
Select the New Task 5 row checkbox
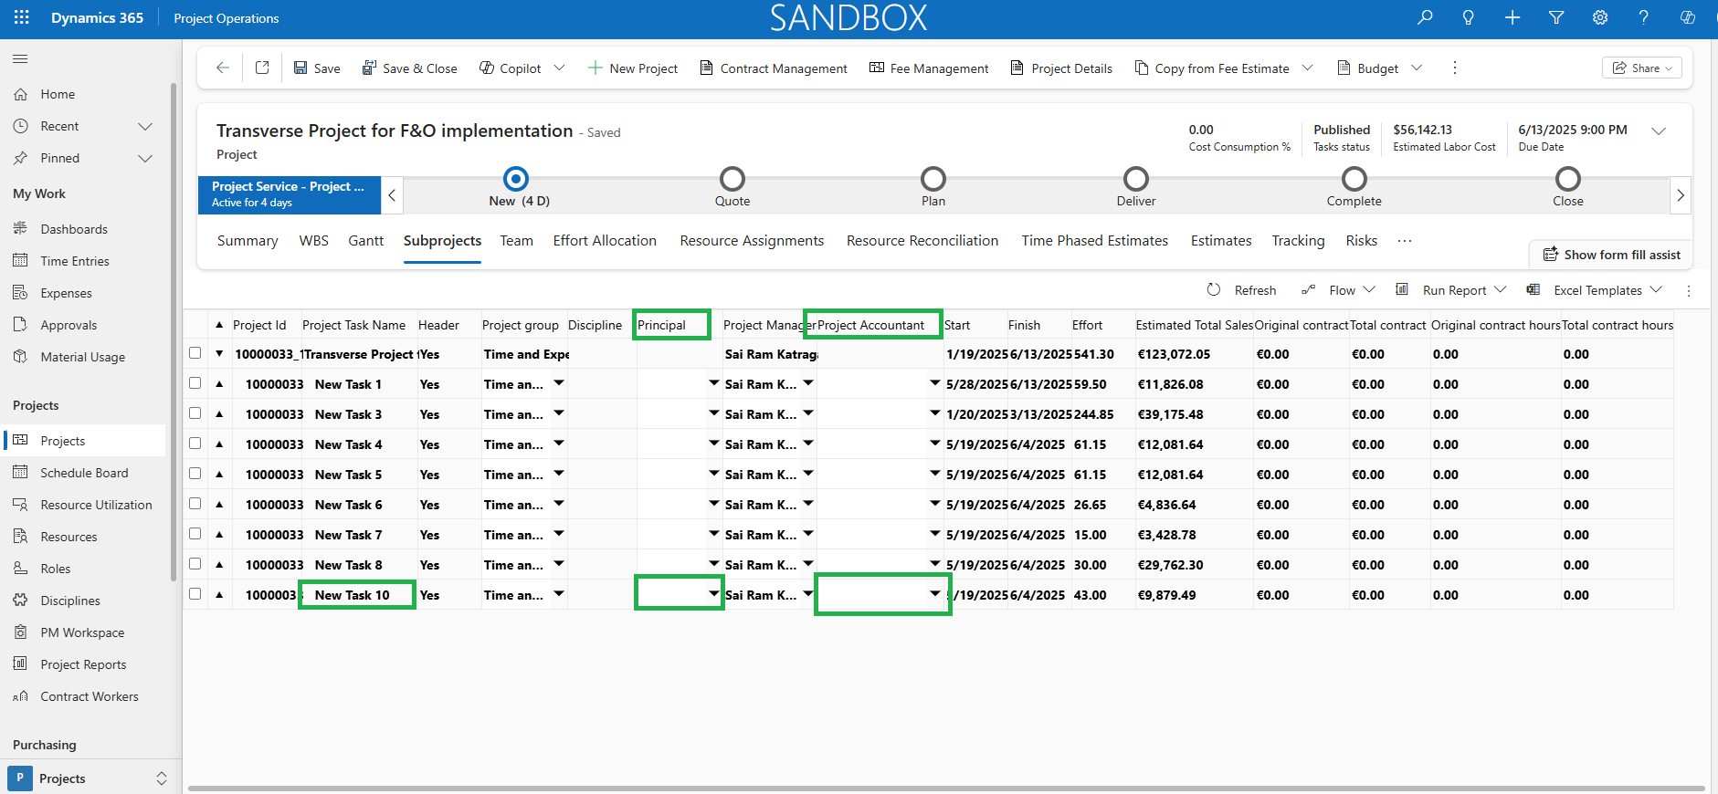(x=195, y=474)
